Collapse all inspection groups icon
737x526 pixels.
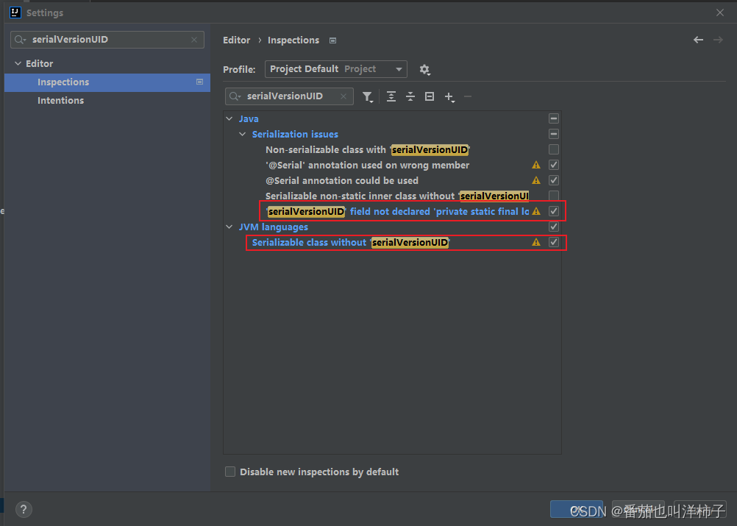pyautogui.click(x=410, y=96)
